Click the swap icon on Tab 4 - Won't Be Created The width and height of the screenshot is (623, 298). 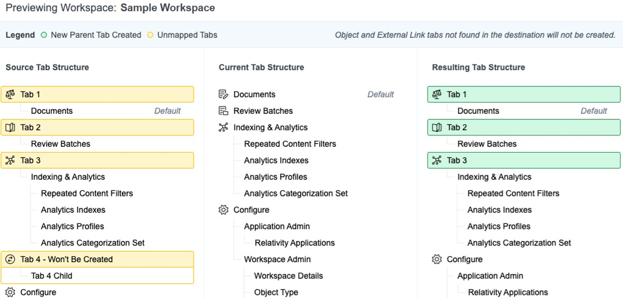coord(10,259)
